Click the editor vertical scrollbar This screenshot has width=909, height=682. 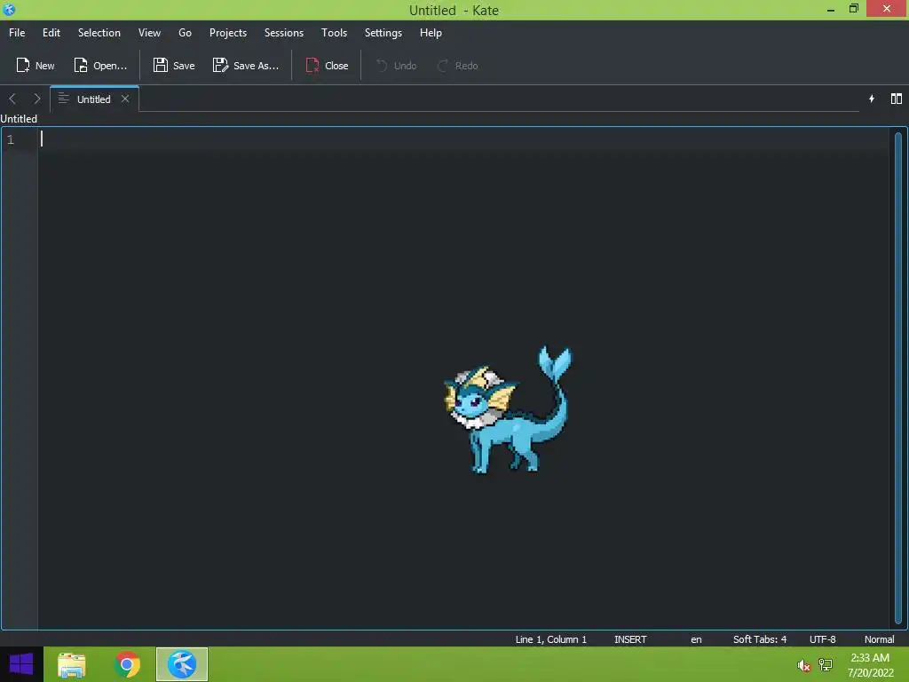pyautogui.click(x=898, y=378)
